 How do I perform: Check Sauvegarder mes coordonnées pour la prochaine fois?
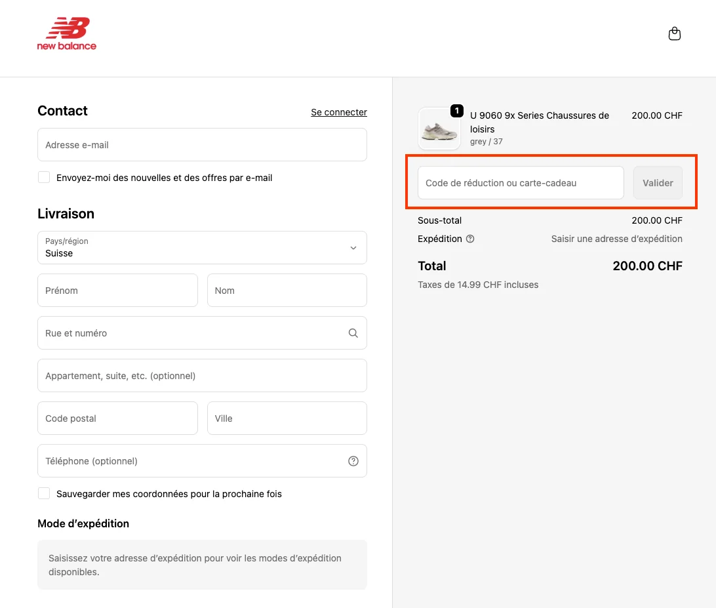43,493
